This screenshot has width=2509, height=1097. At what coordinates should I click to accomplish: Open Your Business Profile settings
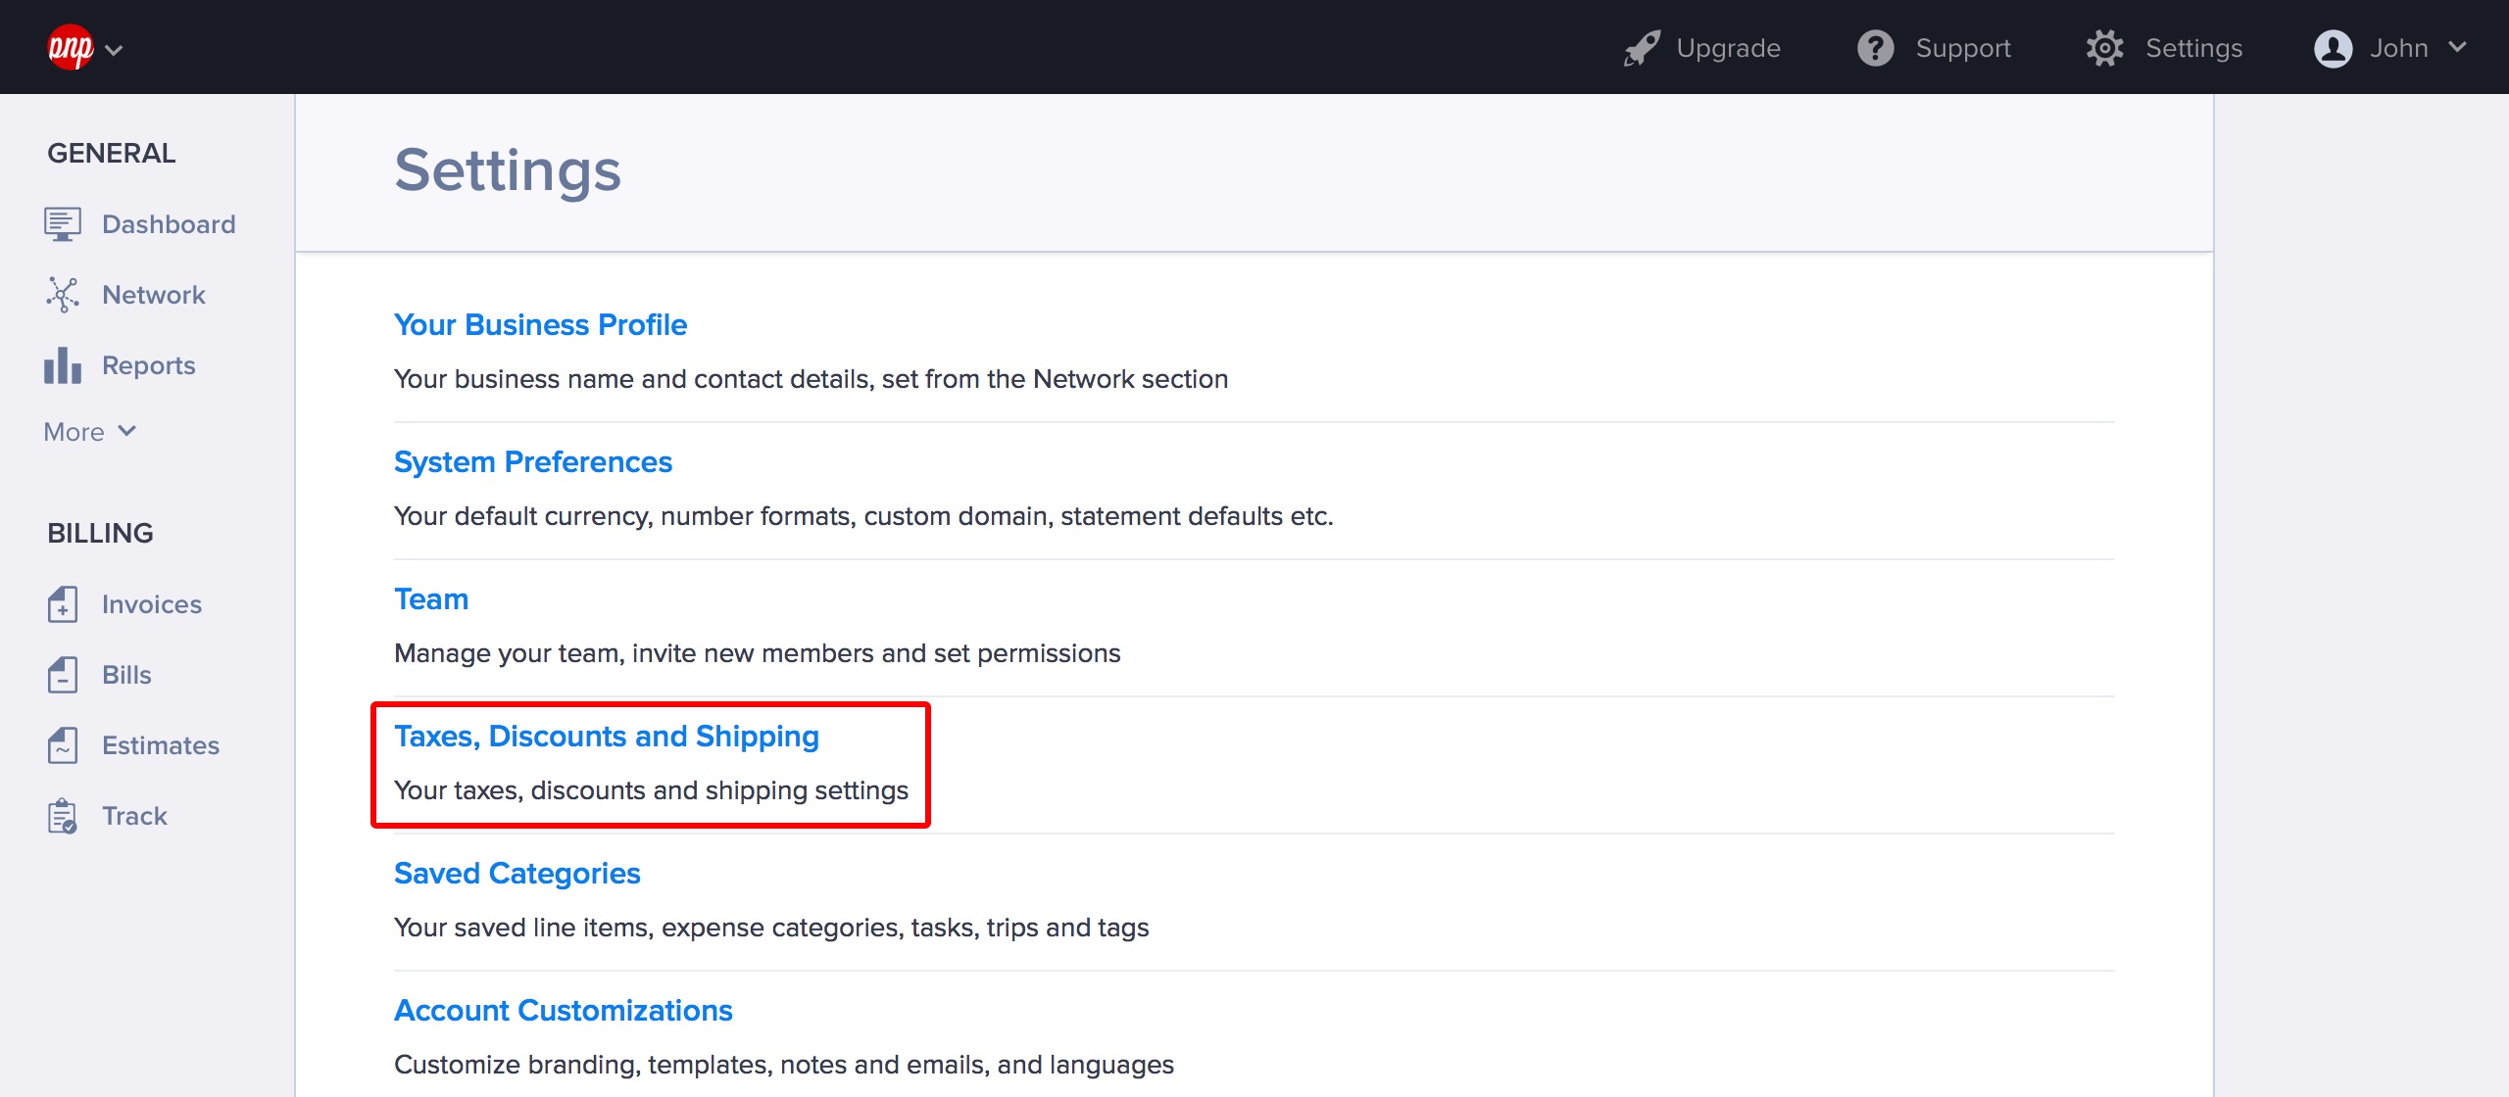tap(540, 324)
